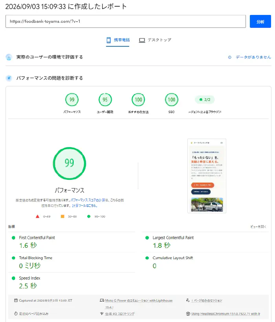Open the パフォーマンス スコアの計算 link

(88, 200)
